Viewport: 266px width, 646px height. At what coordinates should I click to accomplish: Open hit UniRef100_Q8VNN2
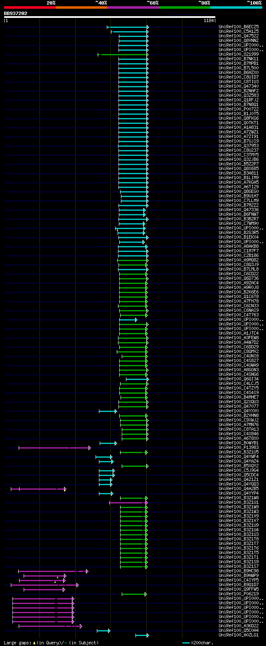[238, 40]
